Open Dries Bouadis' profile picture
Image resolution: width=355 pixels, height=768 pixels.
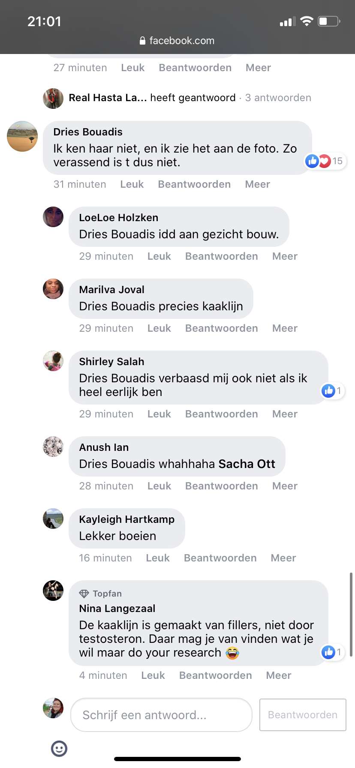click(22, 136)
